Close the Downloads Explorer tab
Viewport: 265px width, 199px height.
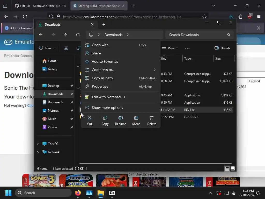point(92,25)
